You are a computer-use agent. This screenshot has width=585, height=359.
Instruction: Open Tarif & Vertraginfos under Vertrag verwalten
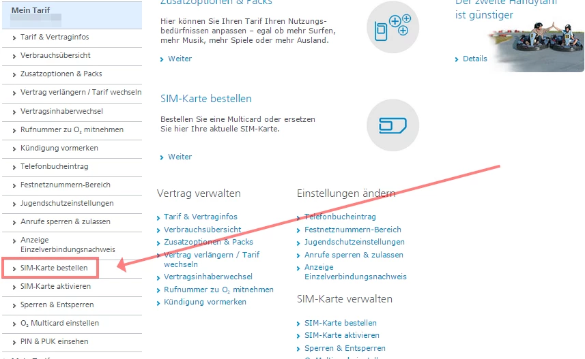coord(201,217)
